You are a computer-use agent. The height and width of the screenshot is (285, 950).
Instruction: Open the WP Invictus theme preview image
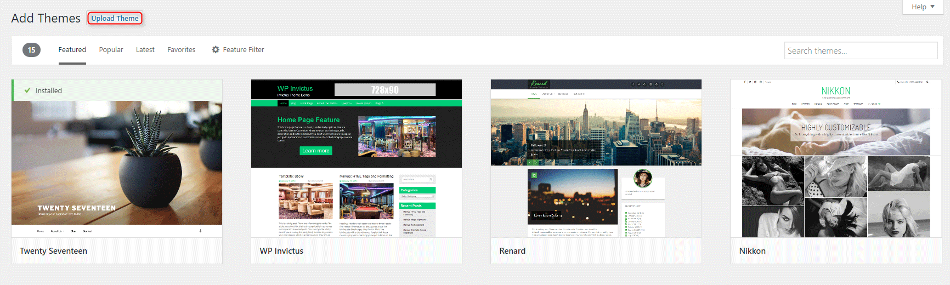pos(356,158)
